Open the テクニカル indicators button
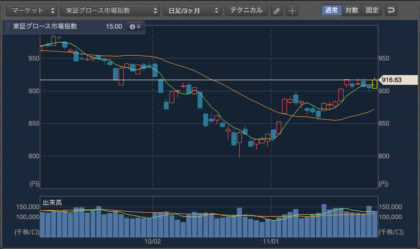420x249 pixels. click(246, 10)
